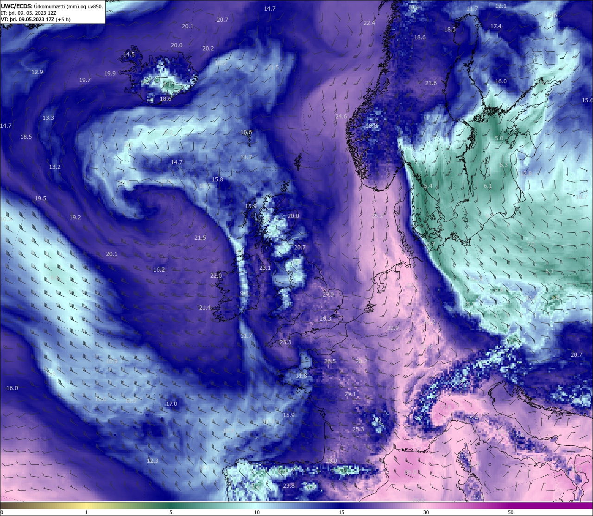Image resolution: width=593 pixels, height=516 pixels.
Task: Click the map value 12.1
Action: [x=501, y=6]
